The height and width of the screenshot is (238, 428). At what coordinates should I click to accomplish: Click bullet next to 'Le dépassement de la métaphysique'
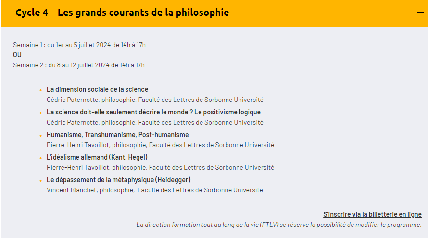[x=40, y=181]
